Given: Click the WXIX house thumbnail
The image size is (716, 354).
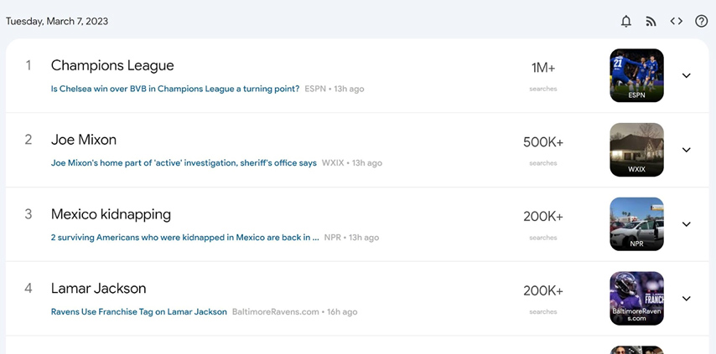Looking at the screenshot, I should pos(636,150).
